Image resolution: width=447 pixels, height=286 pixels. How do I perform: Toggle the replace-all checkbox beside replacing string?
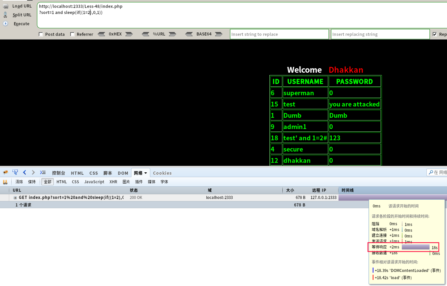tap(435, 34)
